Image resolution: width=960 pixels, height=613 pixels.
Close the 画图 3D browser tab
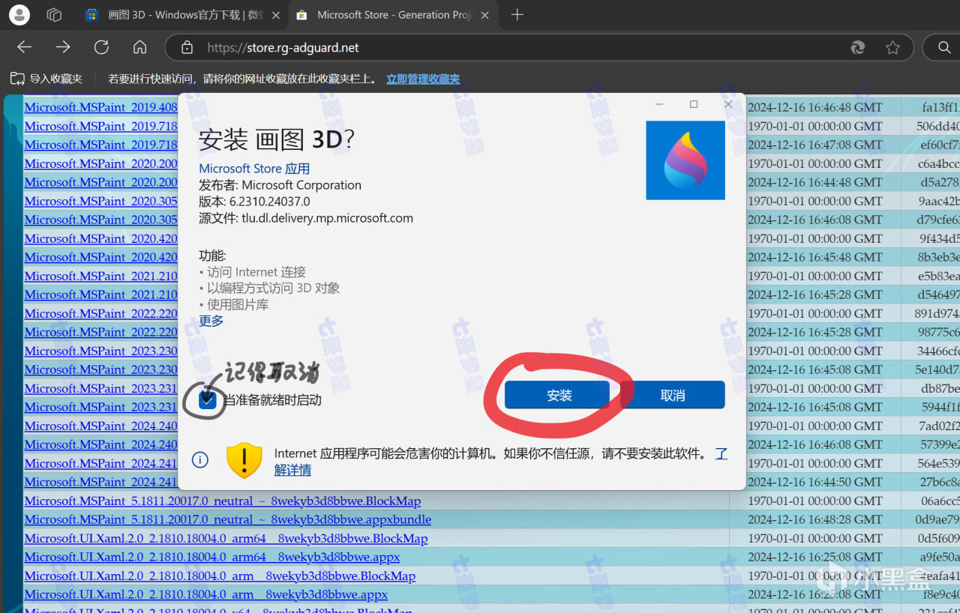pyautogui.click(x=275, y=15)
